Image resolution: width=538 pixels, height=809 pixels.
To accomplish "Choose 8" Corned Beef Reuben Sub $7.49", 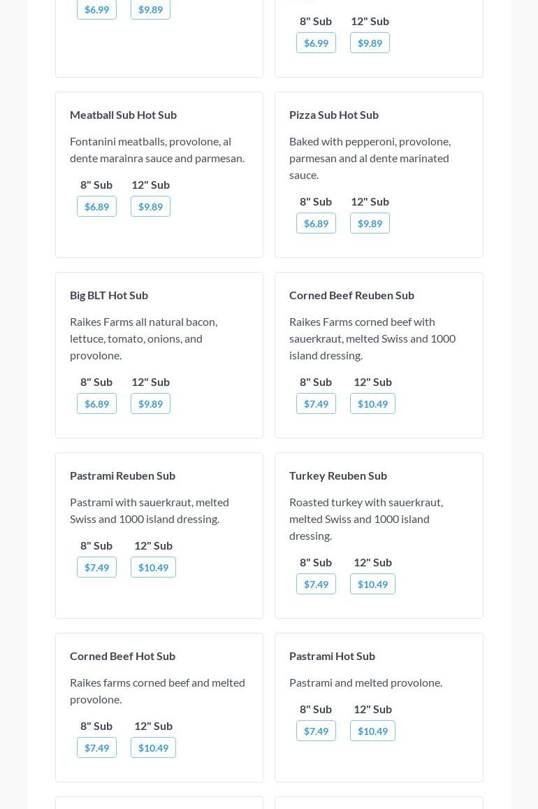I will coord(316,403).
